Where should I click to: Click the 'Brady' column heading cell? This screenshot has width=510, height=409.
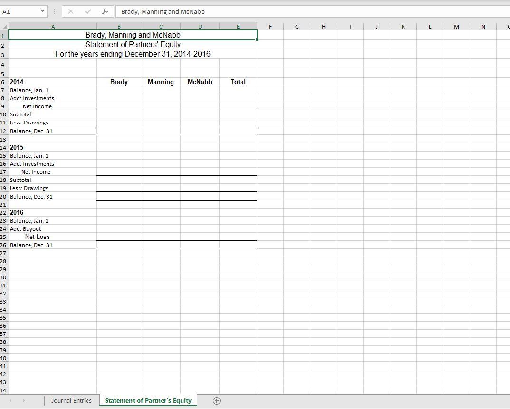click(119, 82)
